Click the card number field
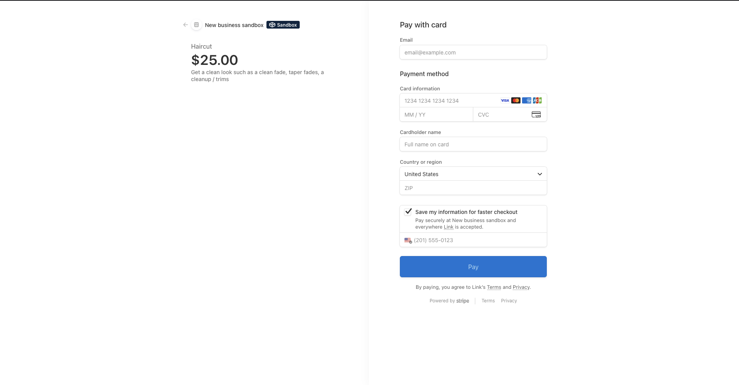The width and height of the screenshot is (739, 385). point(449,101)
